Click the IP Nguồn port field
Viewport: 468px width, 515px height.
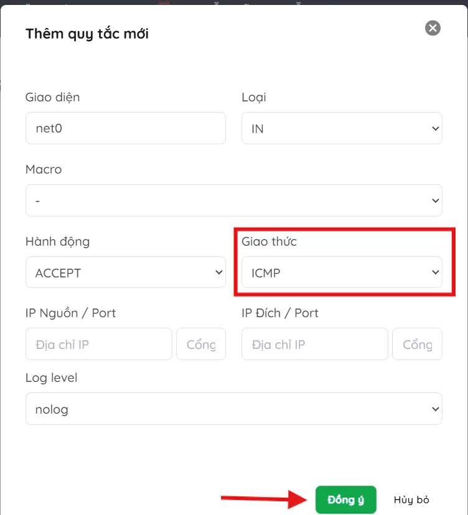pos(201,344)
